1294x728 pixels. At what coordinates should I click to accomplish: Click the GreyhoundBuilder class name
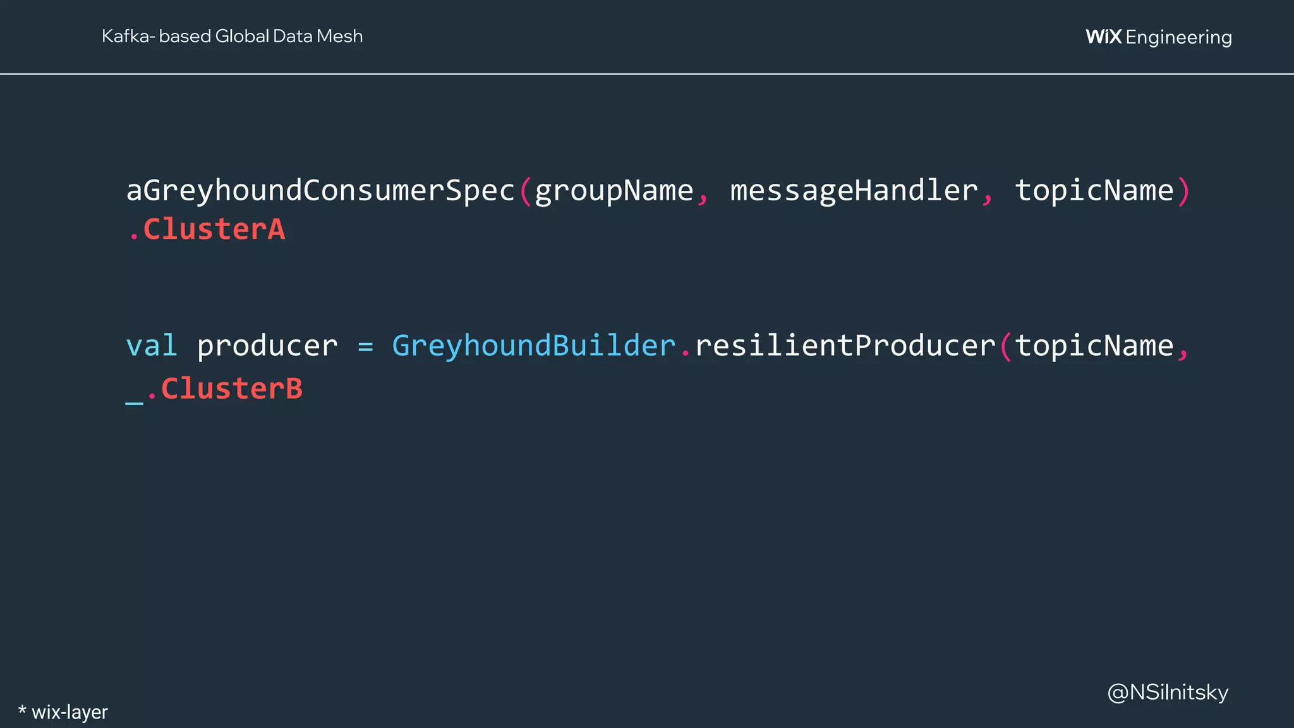[x=534, y=346]
